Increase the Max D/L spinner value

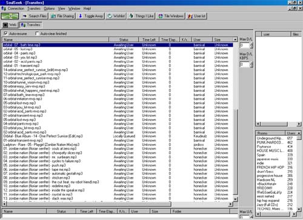pos(251,44)
